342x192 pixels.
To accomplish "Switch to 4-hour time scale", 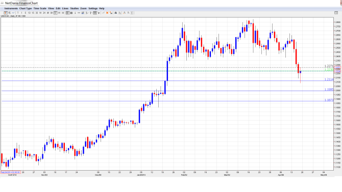I will click(x=48, y=13).
